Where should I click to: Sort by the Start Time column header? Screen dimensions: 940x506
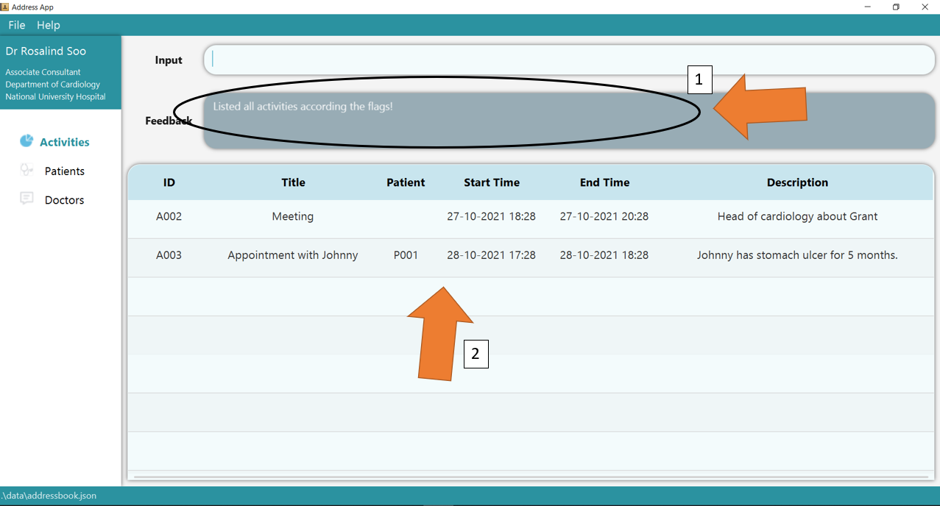pos(492,182)
